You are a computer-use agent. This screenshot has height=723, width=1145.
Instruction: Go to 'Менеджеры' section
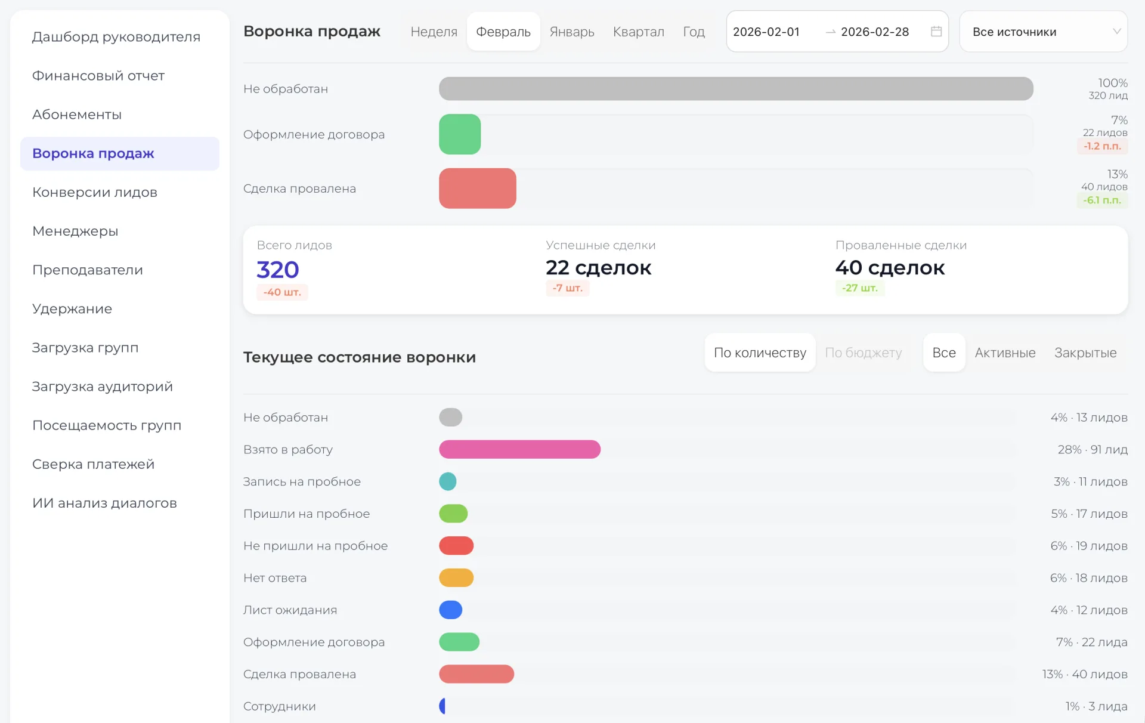click(120, 231)
